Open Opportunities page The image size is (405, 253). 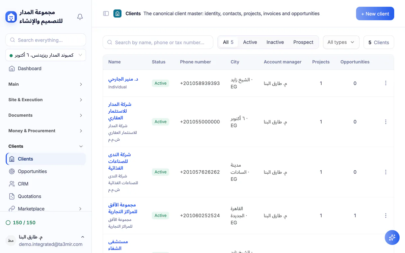click(46, 171)
